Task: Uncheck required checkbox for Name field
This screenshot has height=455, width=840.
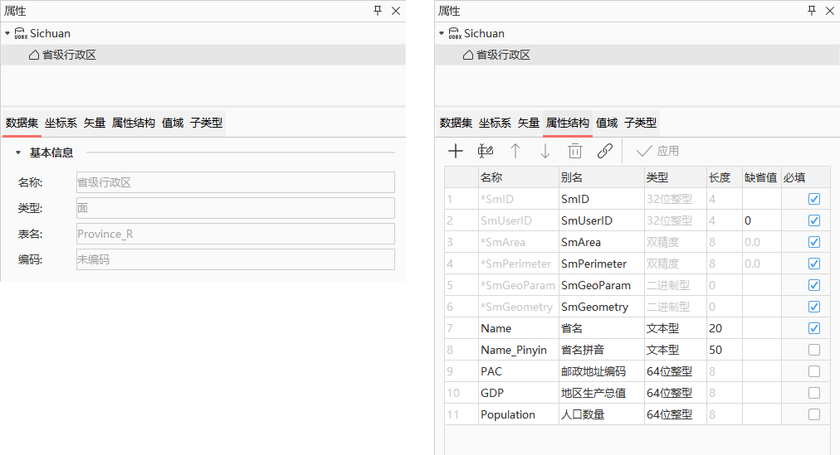Action: (x=813, y=328)
